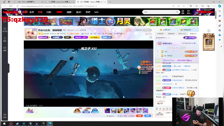
Task: Click the purple become-diamond-fan button
Action: coord(190,38)
